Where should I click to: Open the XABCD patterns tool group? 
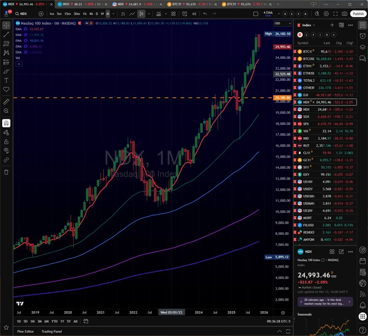click(x=6, y=53)
